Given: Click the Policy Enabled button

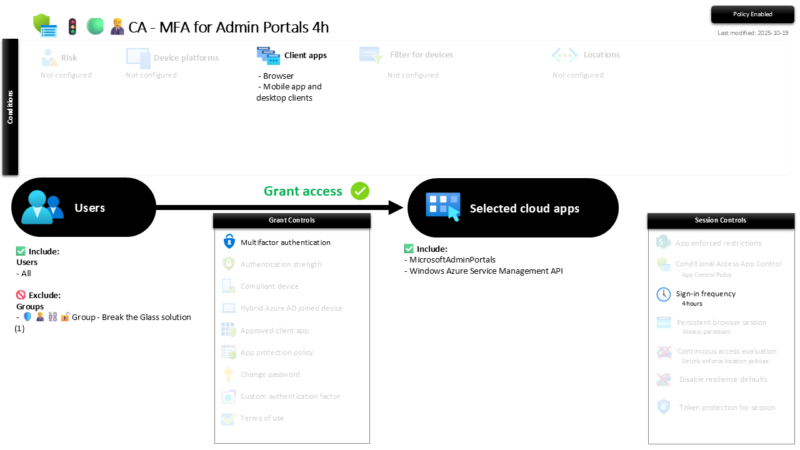Looking at the screenshot, I should coord(752,14).
